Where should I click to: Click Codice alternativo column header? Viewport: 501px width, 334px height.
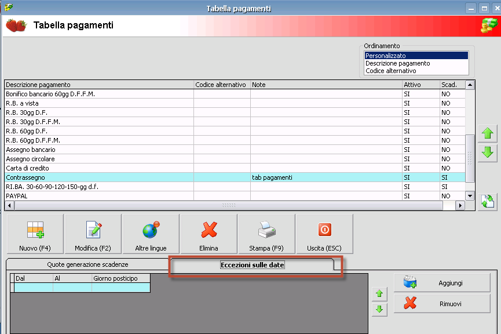coord(222,85)
